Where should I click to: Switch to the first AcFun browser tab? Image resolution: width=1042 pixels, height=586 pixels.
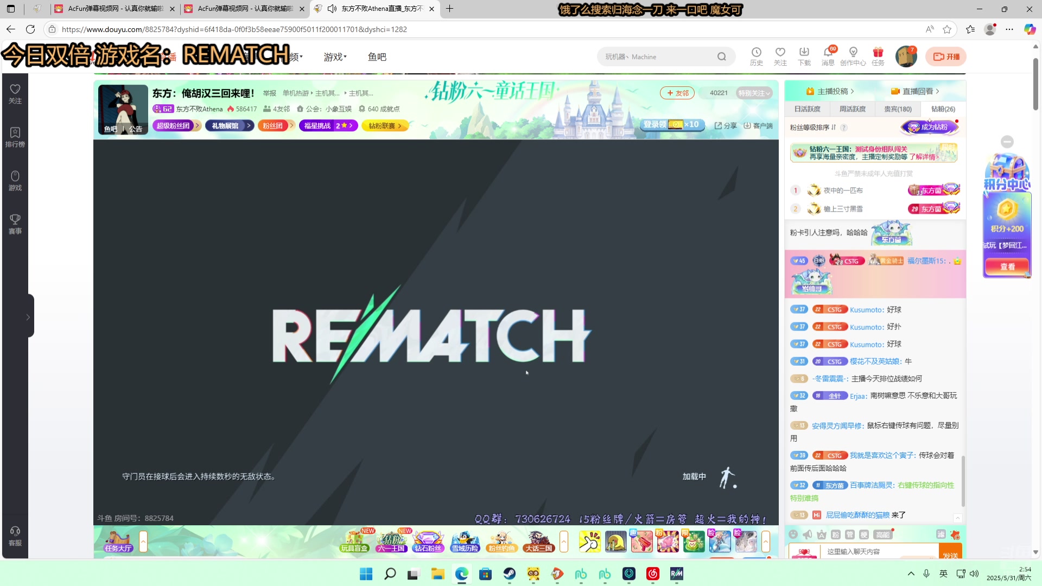click(x=115, y=9)
